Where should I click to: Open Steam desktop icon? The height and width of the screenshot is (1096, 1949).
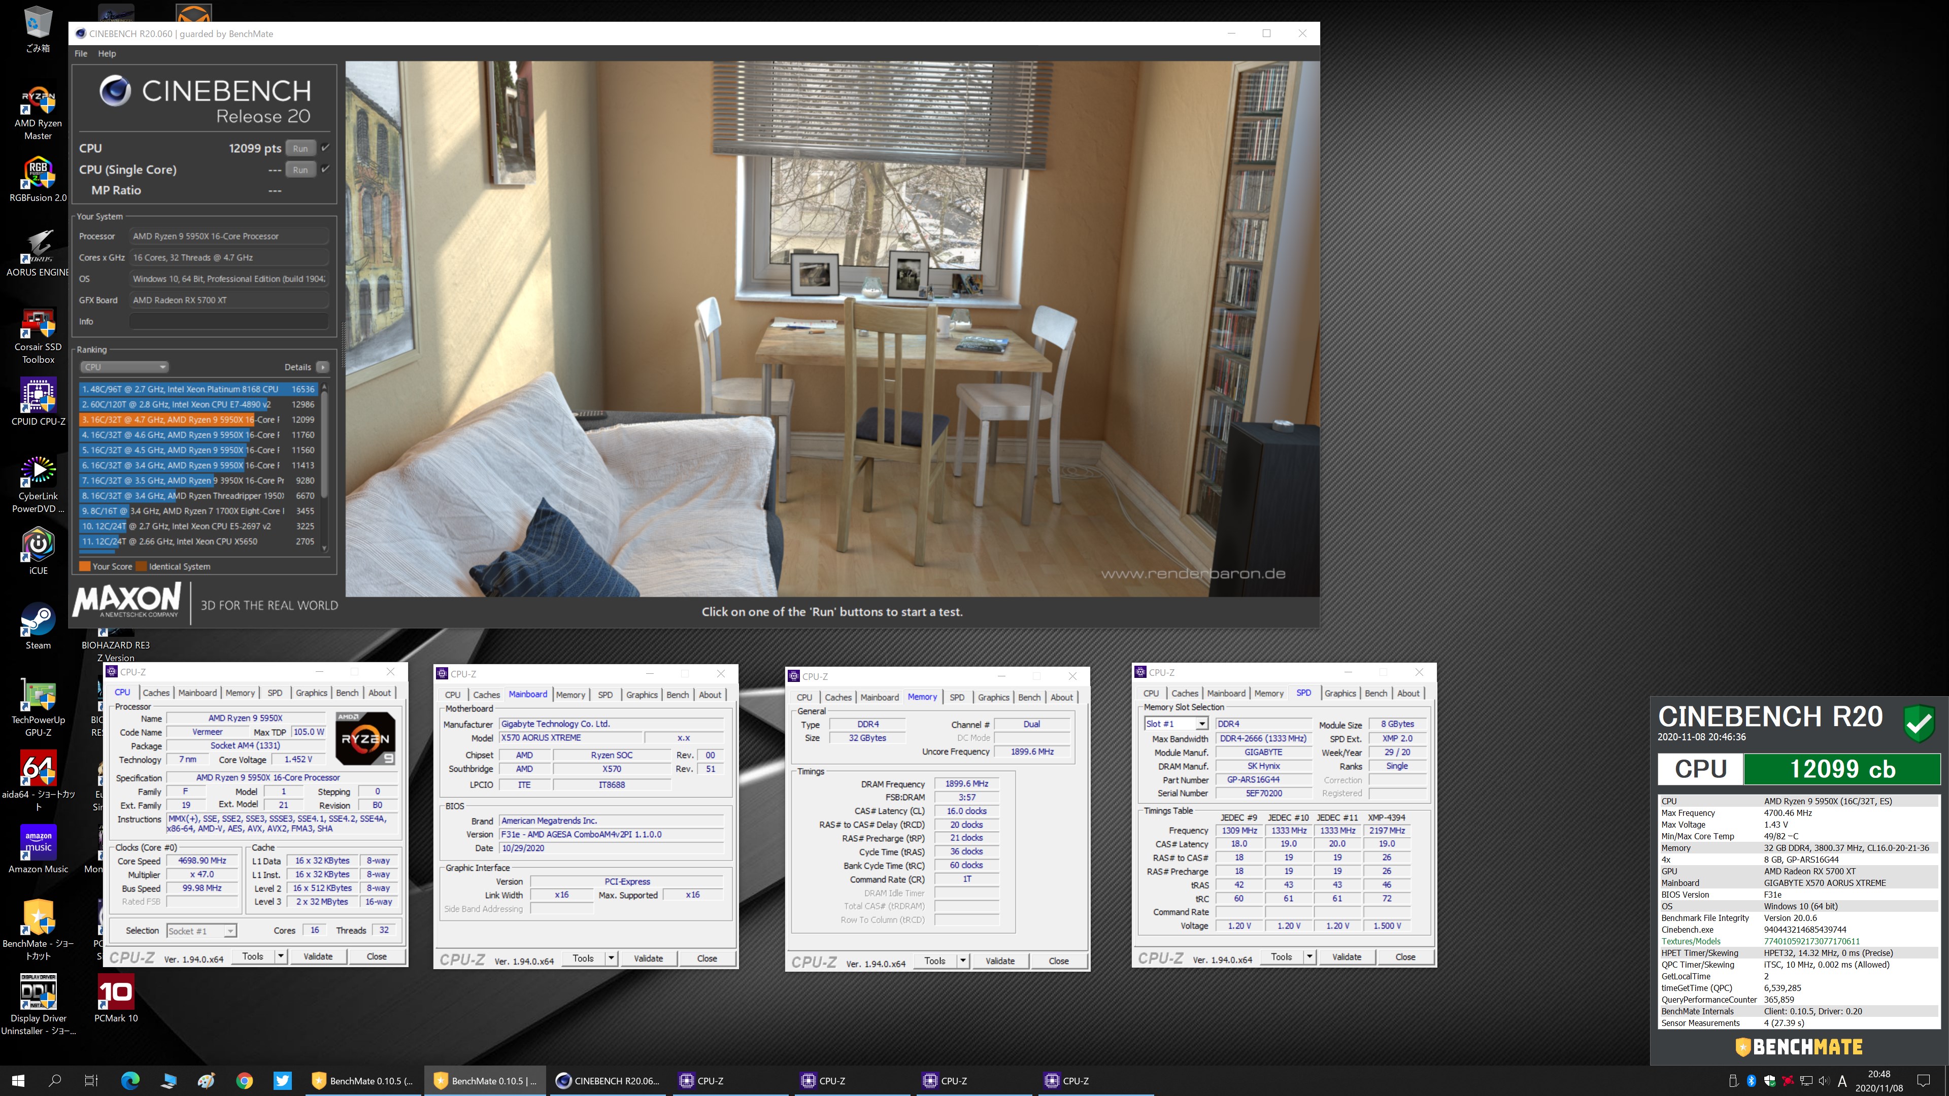[x=38, y=626]
